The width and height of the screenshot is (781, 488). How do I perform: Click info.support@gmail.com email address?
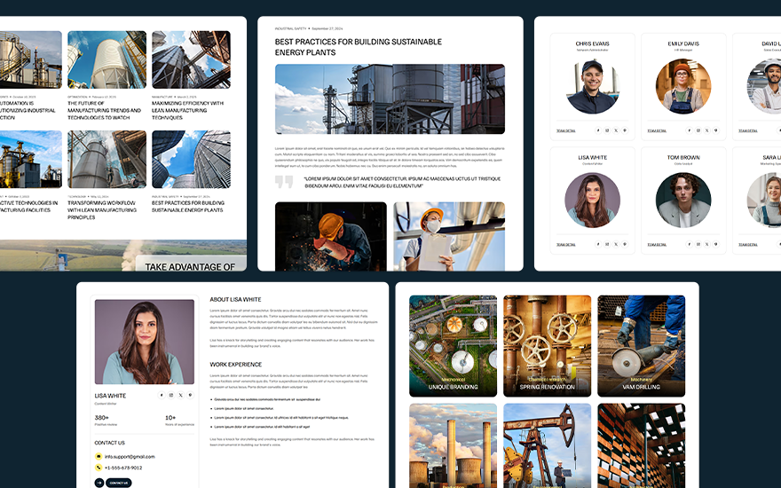(x=130, y=457)
